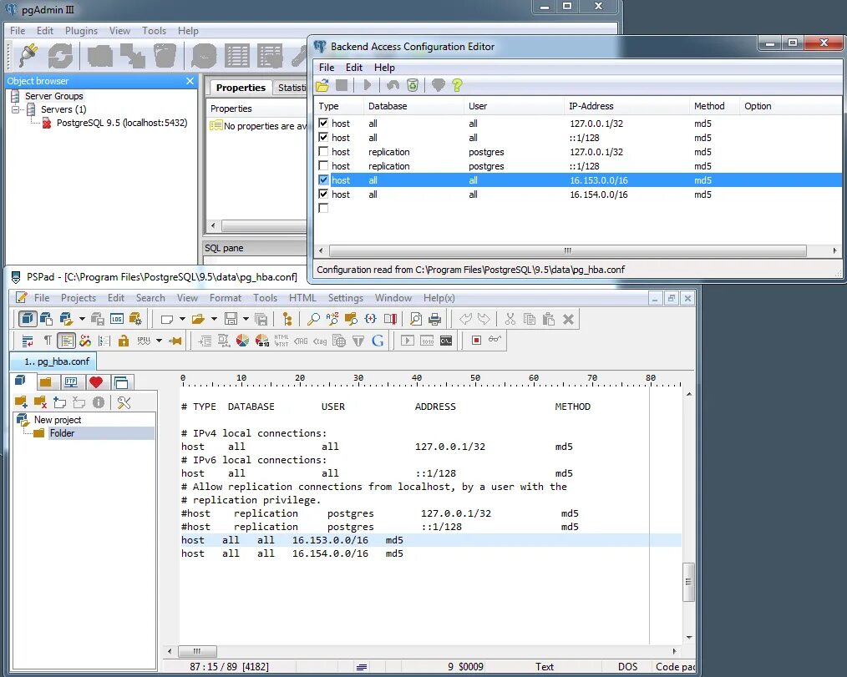Click the refresh icon in pgAdmin toolbar
The width and height of the screenshot is (847, 677).
pos(60,56)
